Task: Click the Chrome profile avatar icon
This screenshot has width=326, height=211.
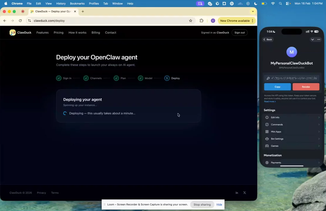Action: click(x=213, y=21)
